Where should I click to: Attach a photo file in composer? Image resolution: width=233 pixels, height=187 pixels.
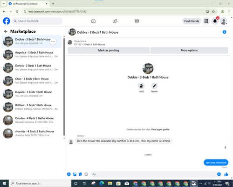[x=75, y=174]
